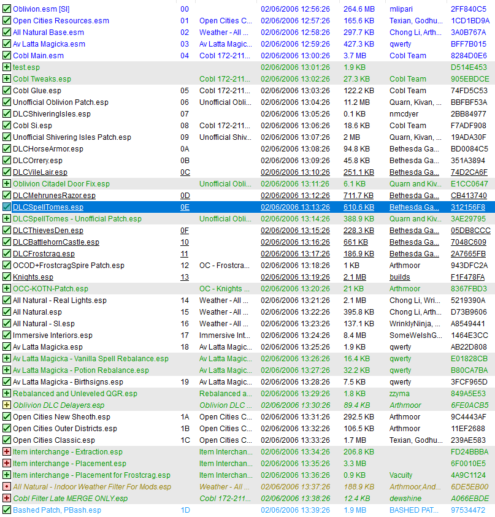Viewport: 495px width, 517px height.
Task: Toggle the Open Cities Resources.esm checkbox
Action: click(x=7, y=20)
